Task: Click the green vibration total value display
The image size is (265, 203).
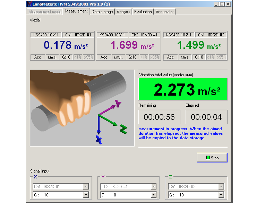Action: pyautogui.click(x=183, y=90)
